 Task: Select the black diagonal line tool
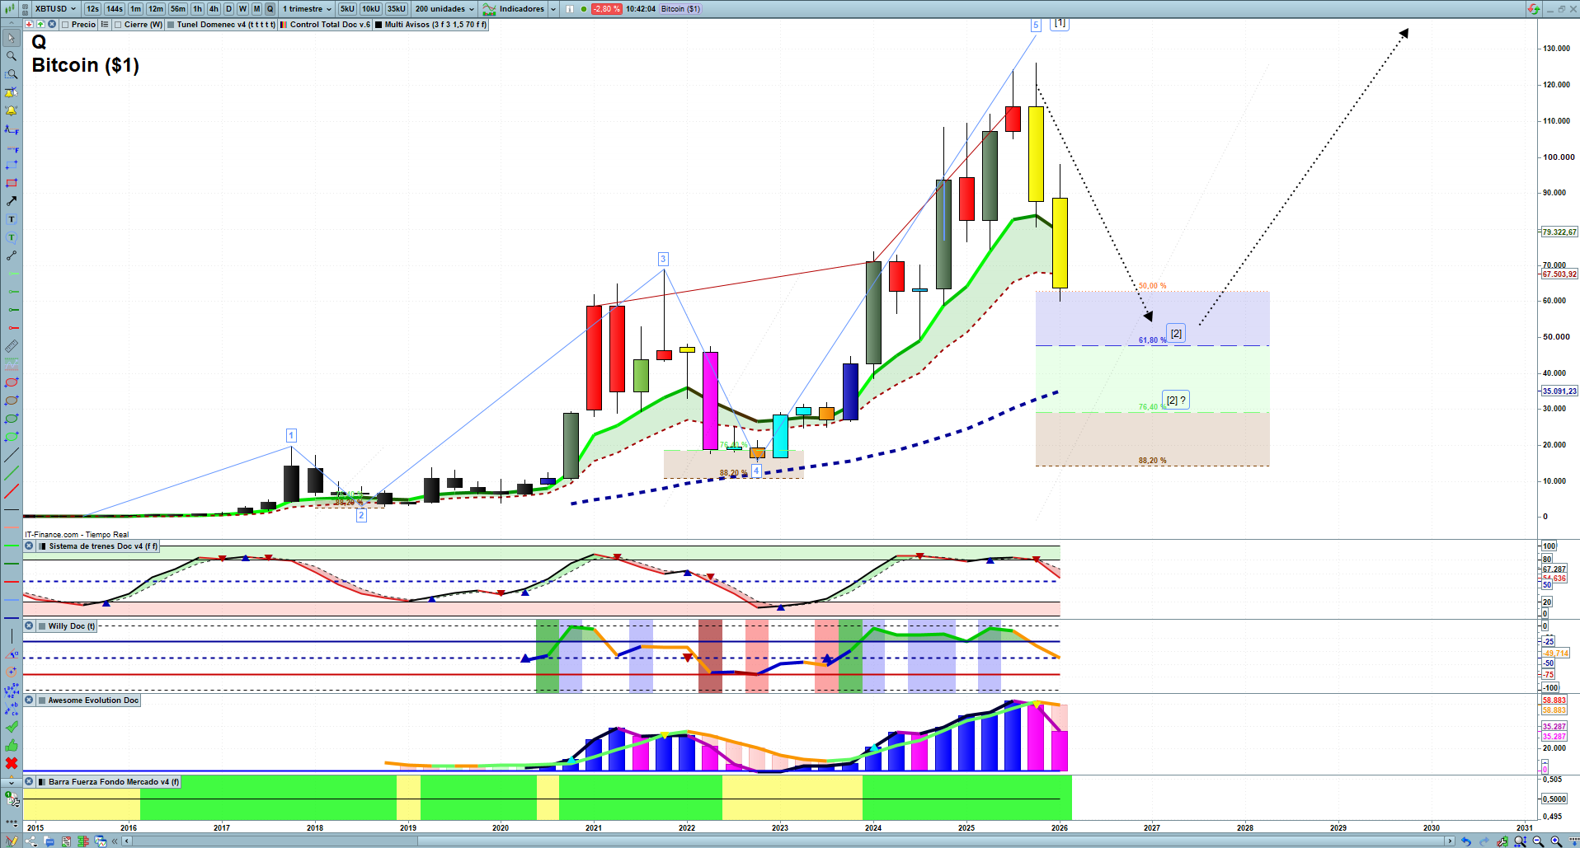click(12, 455)
